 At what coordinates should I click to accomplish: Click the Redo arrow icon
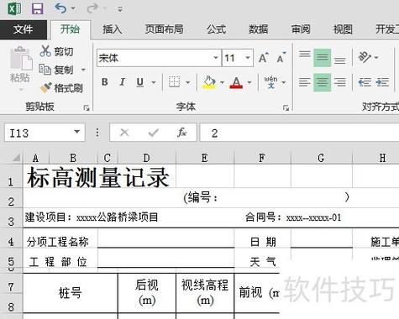[x=92, y=8]
